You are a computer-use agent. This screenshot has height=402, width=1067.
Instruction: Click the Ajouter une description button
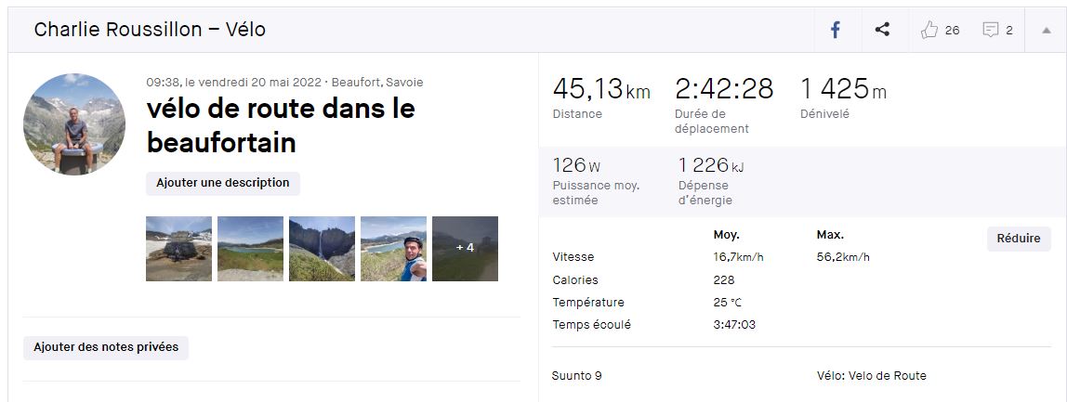pos(222,183)
